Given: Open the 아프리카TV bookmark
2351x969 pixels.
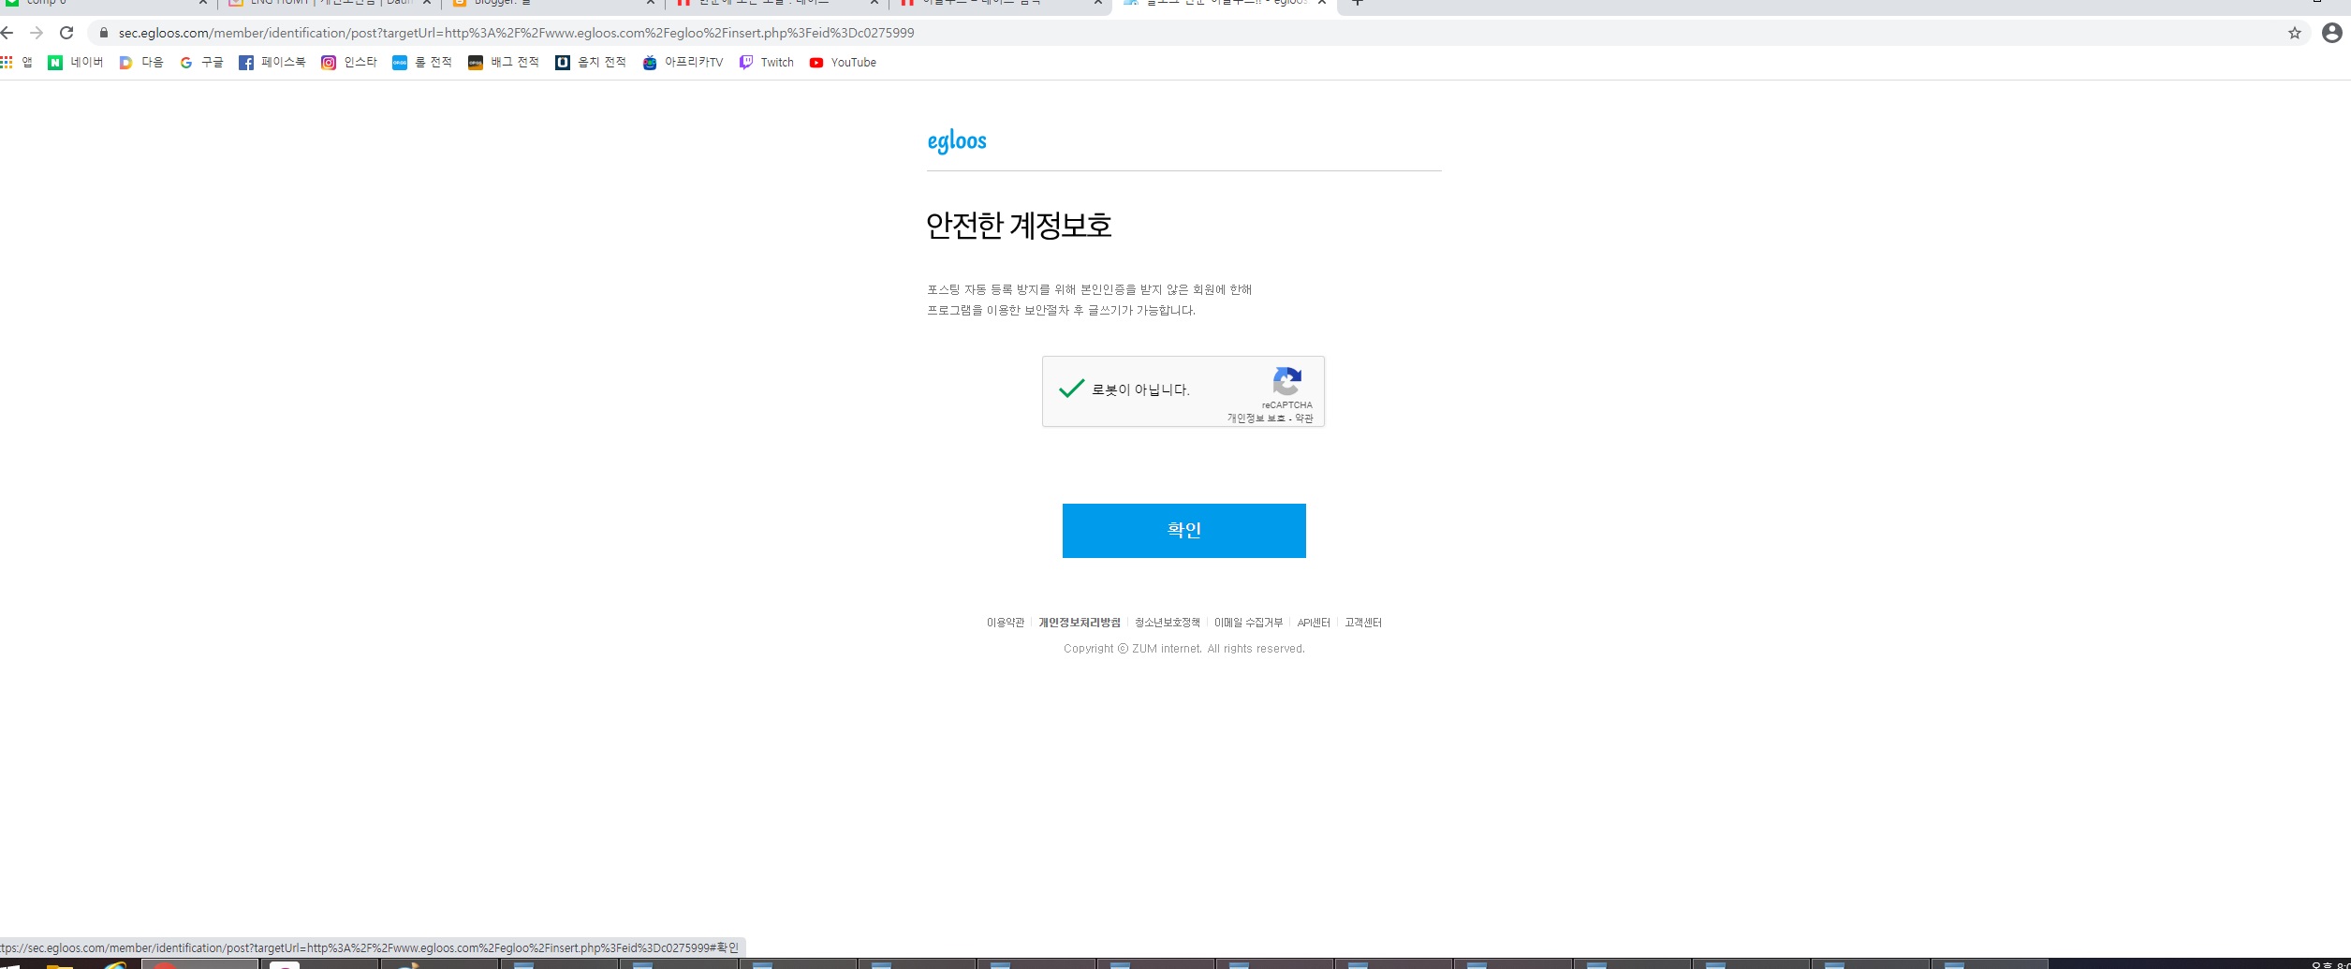Looking at the screenshot, I should [x=683, y=63].
